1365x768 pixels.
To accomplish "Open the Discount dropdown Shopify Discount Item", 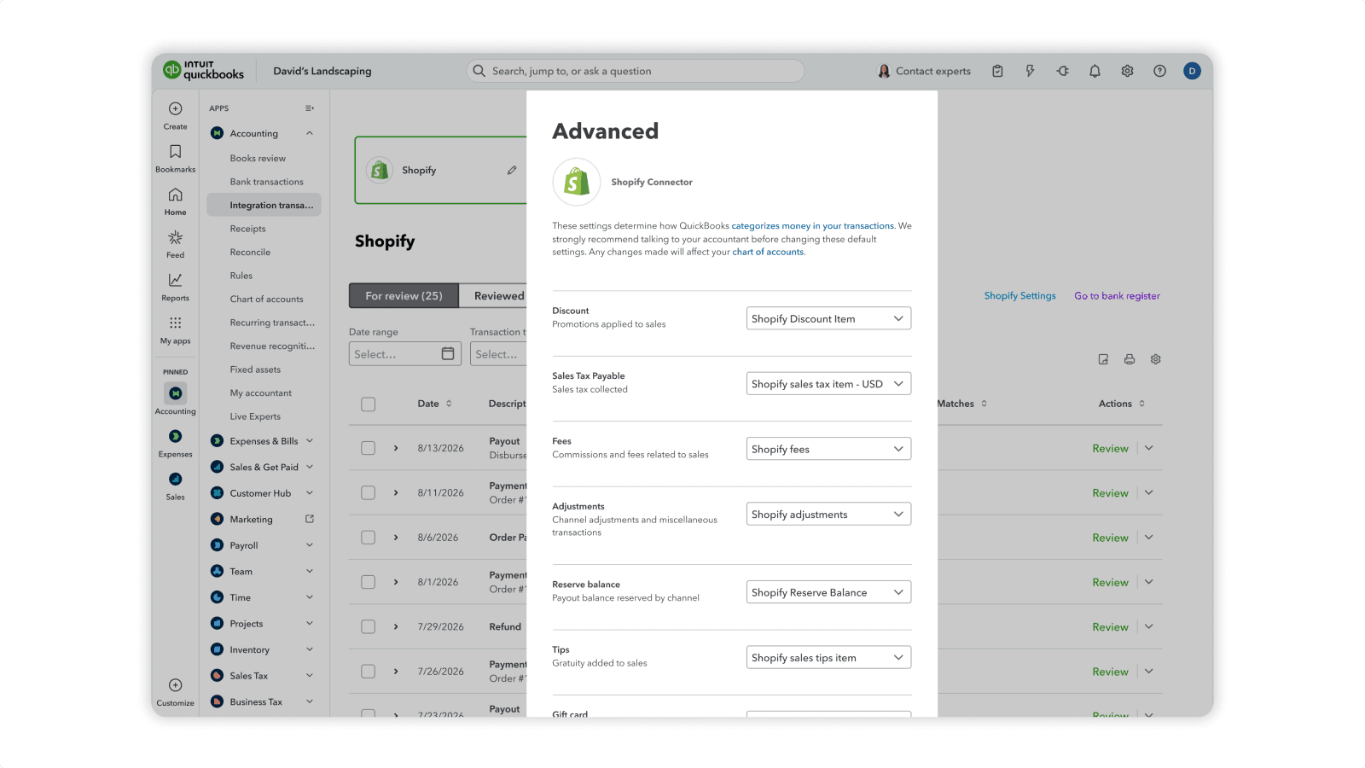I will 828,318.
